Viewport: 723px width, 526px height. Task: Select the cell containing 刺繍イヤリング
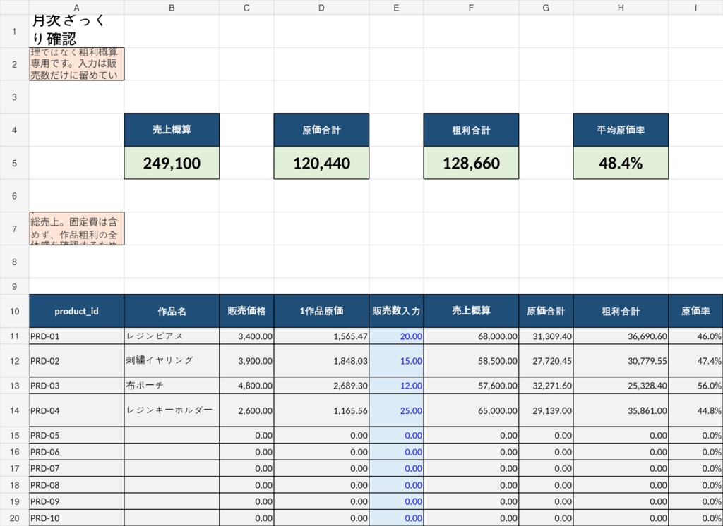click(172, 360)
